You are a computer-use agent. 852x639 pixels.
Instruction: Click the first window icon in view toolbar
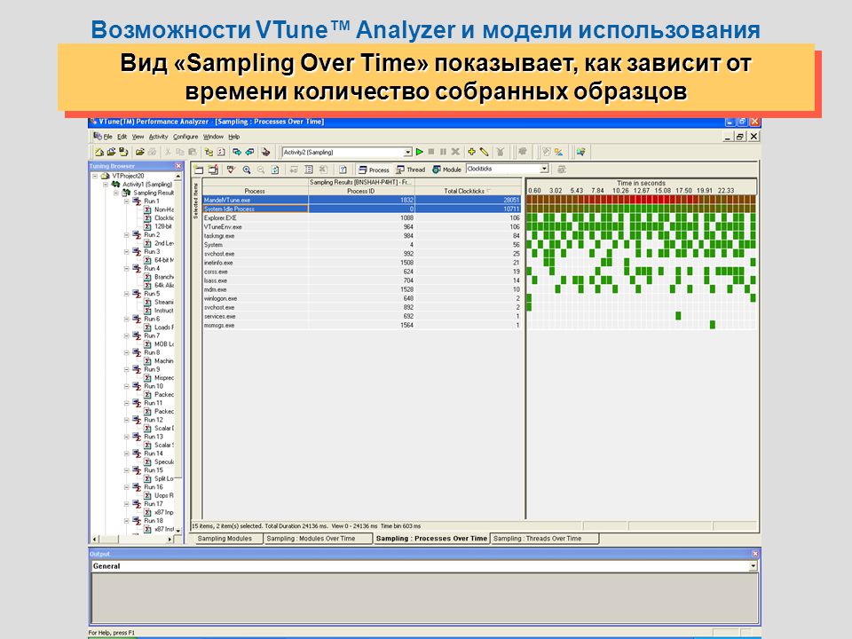[199, 170]
